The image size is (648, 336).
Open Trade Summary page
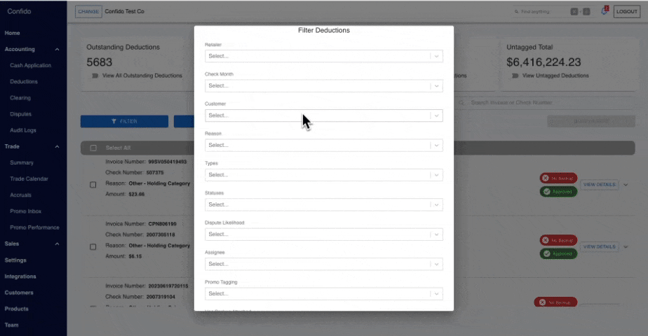[22, 163]
